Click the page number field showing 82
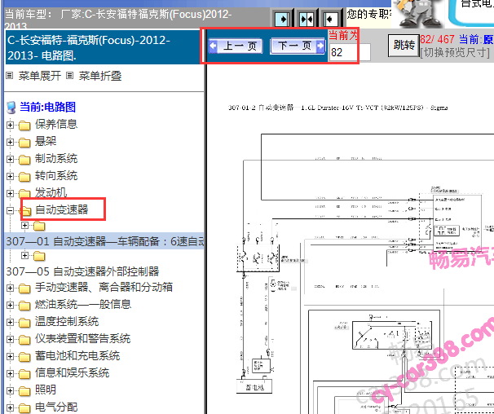 point(350,52)
